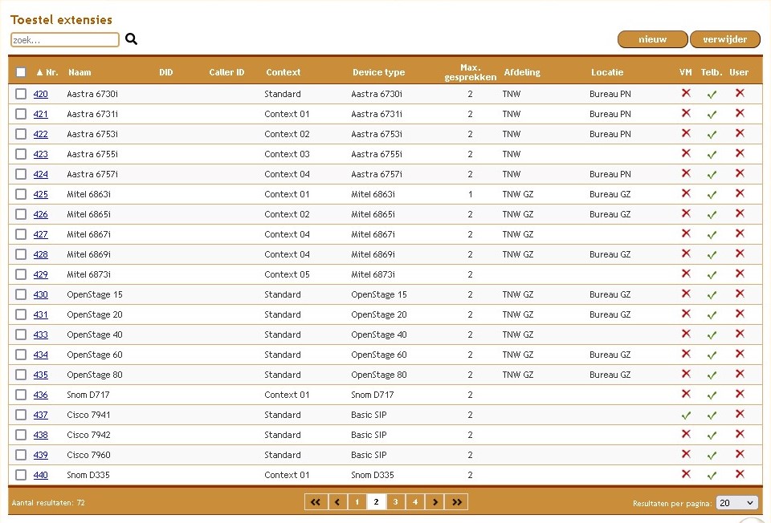Sort by the DID column header
This screenshot has width=771, height=523.
tap(165, 72)
